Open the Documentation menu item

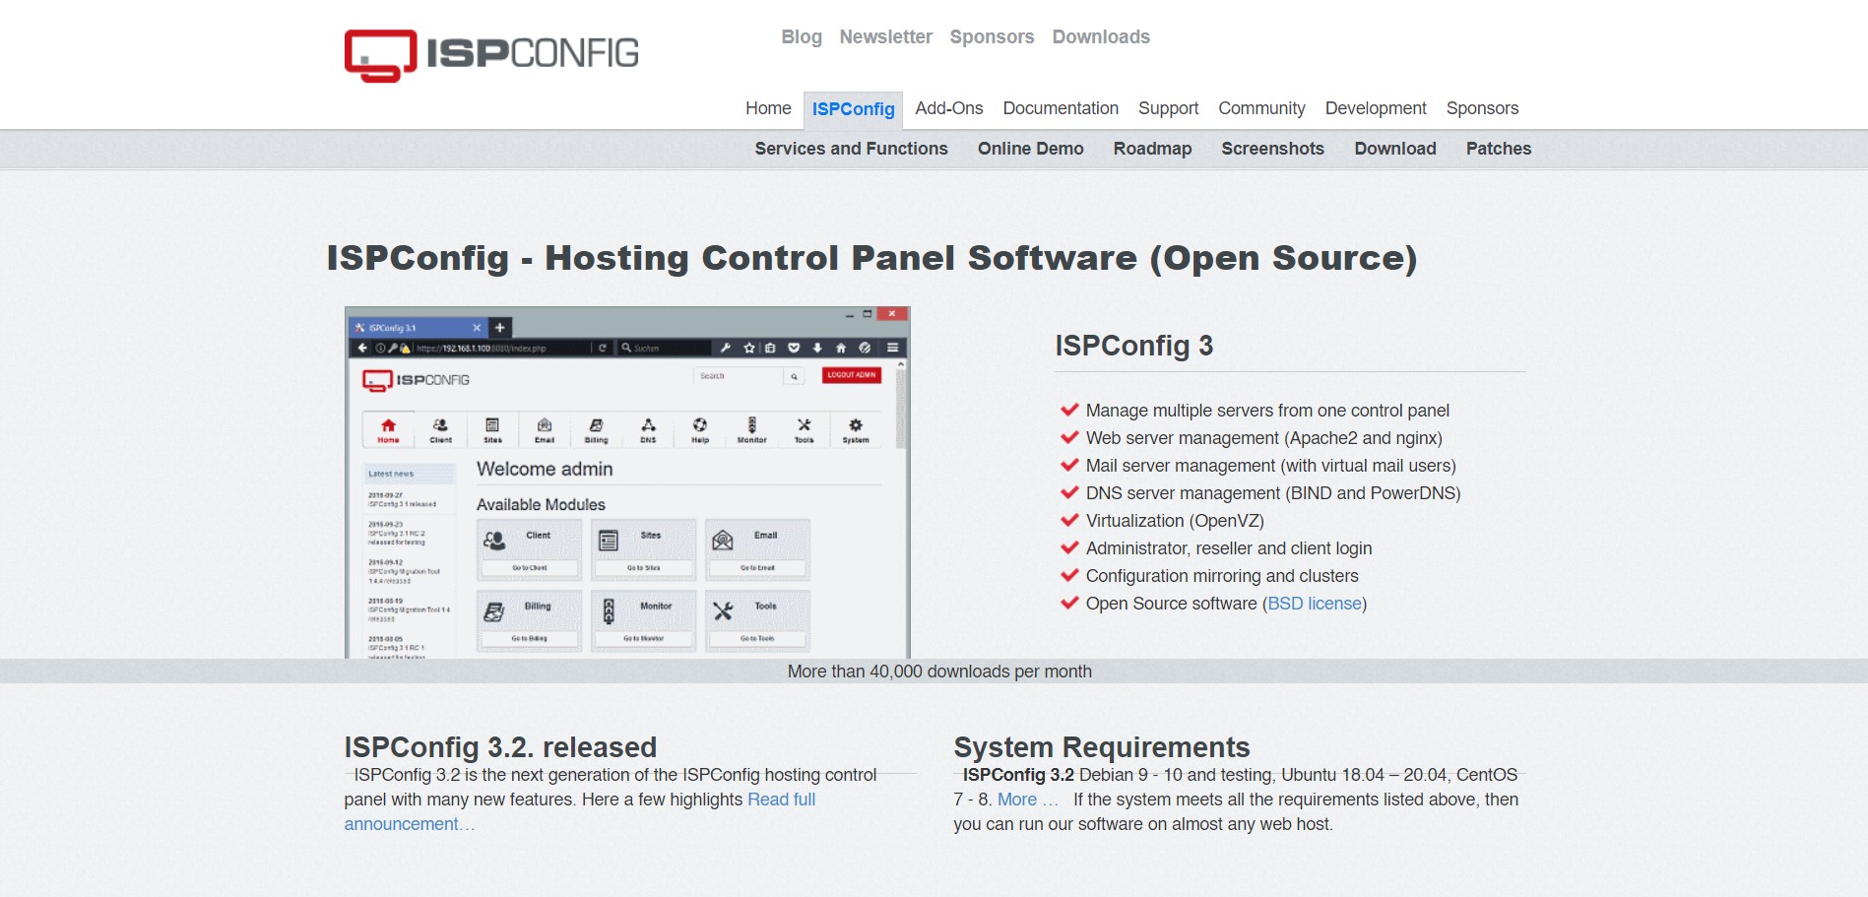click(x=1060, y=108)
